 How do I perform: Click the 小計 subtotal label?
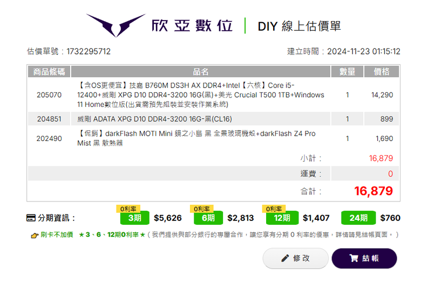click(311, 158)
